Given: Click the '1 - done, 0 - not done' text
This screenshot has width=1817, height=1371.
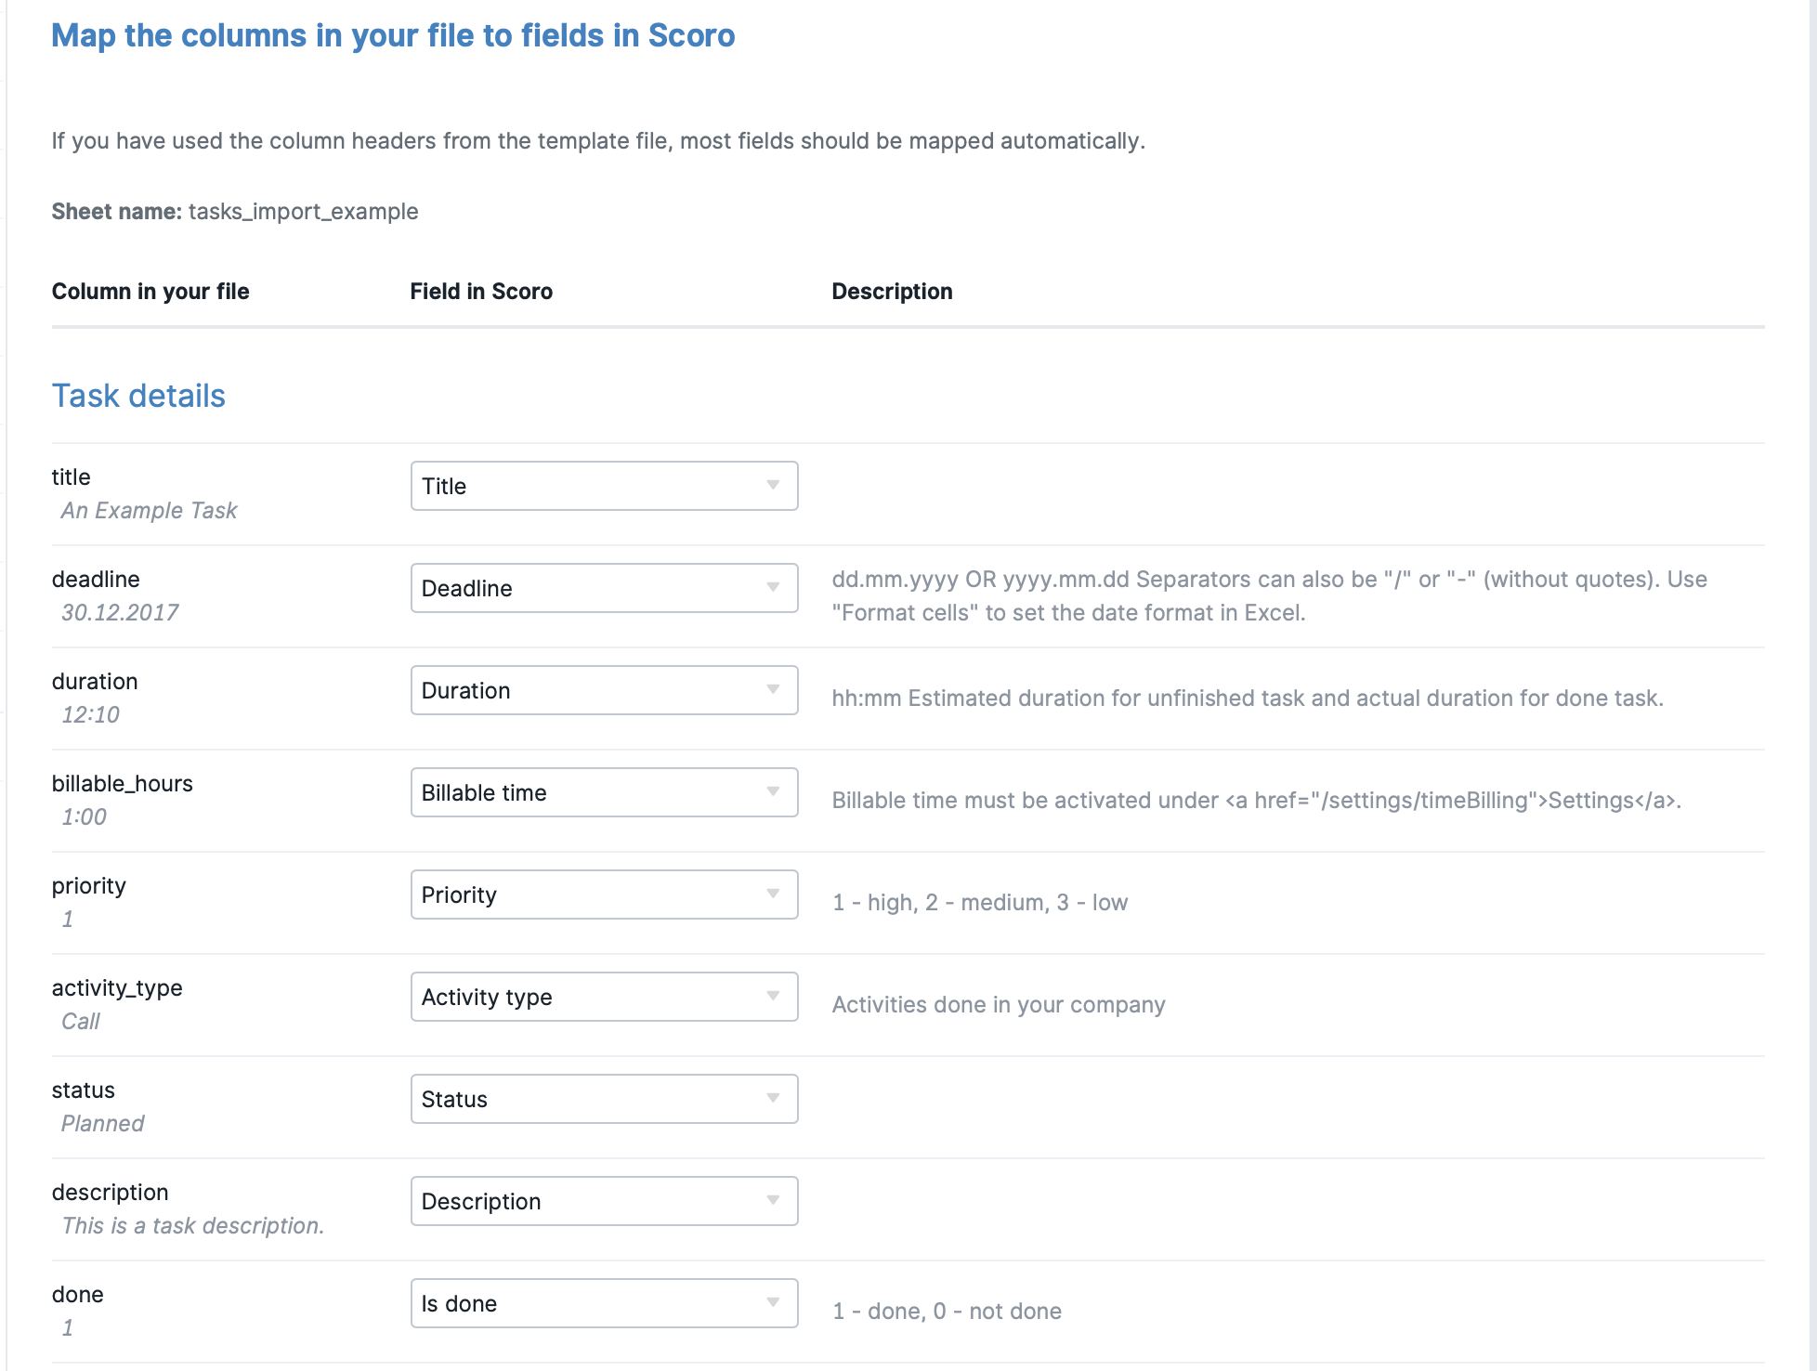Looking at the screenshot, I should pos(948,1312).
